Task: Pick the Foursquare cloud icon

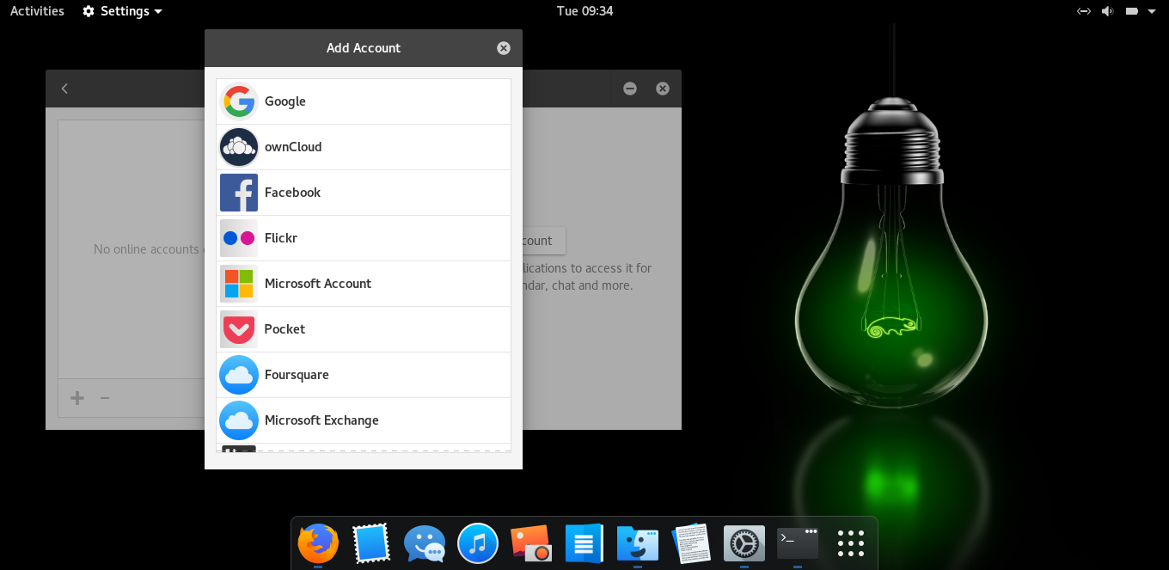Action: [x=239, y=375]
